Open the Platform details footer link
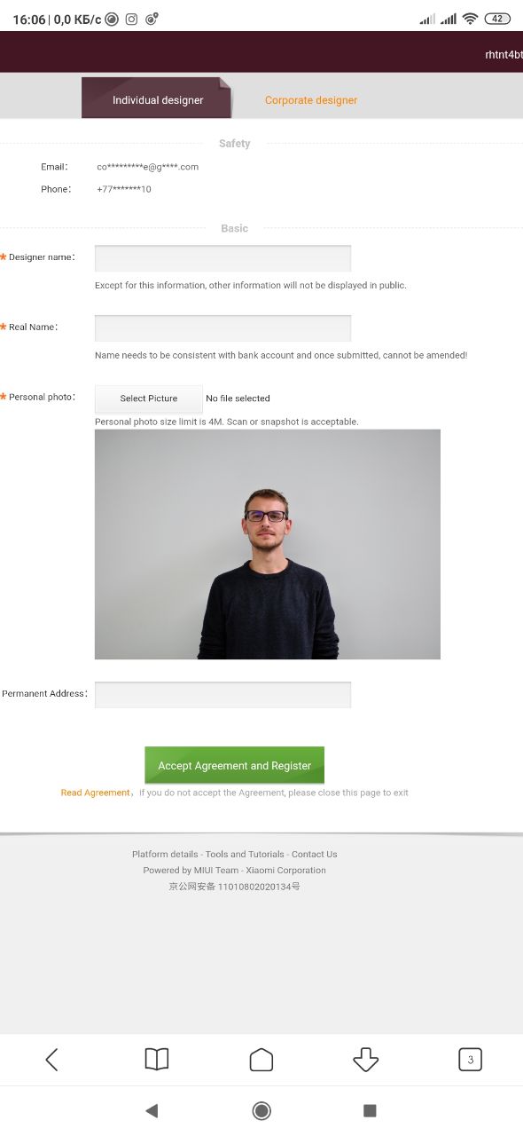The width and height of the screenshot is (523, 1136). 165,854
